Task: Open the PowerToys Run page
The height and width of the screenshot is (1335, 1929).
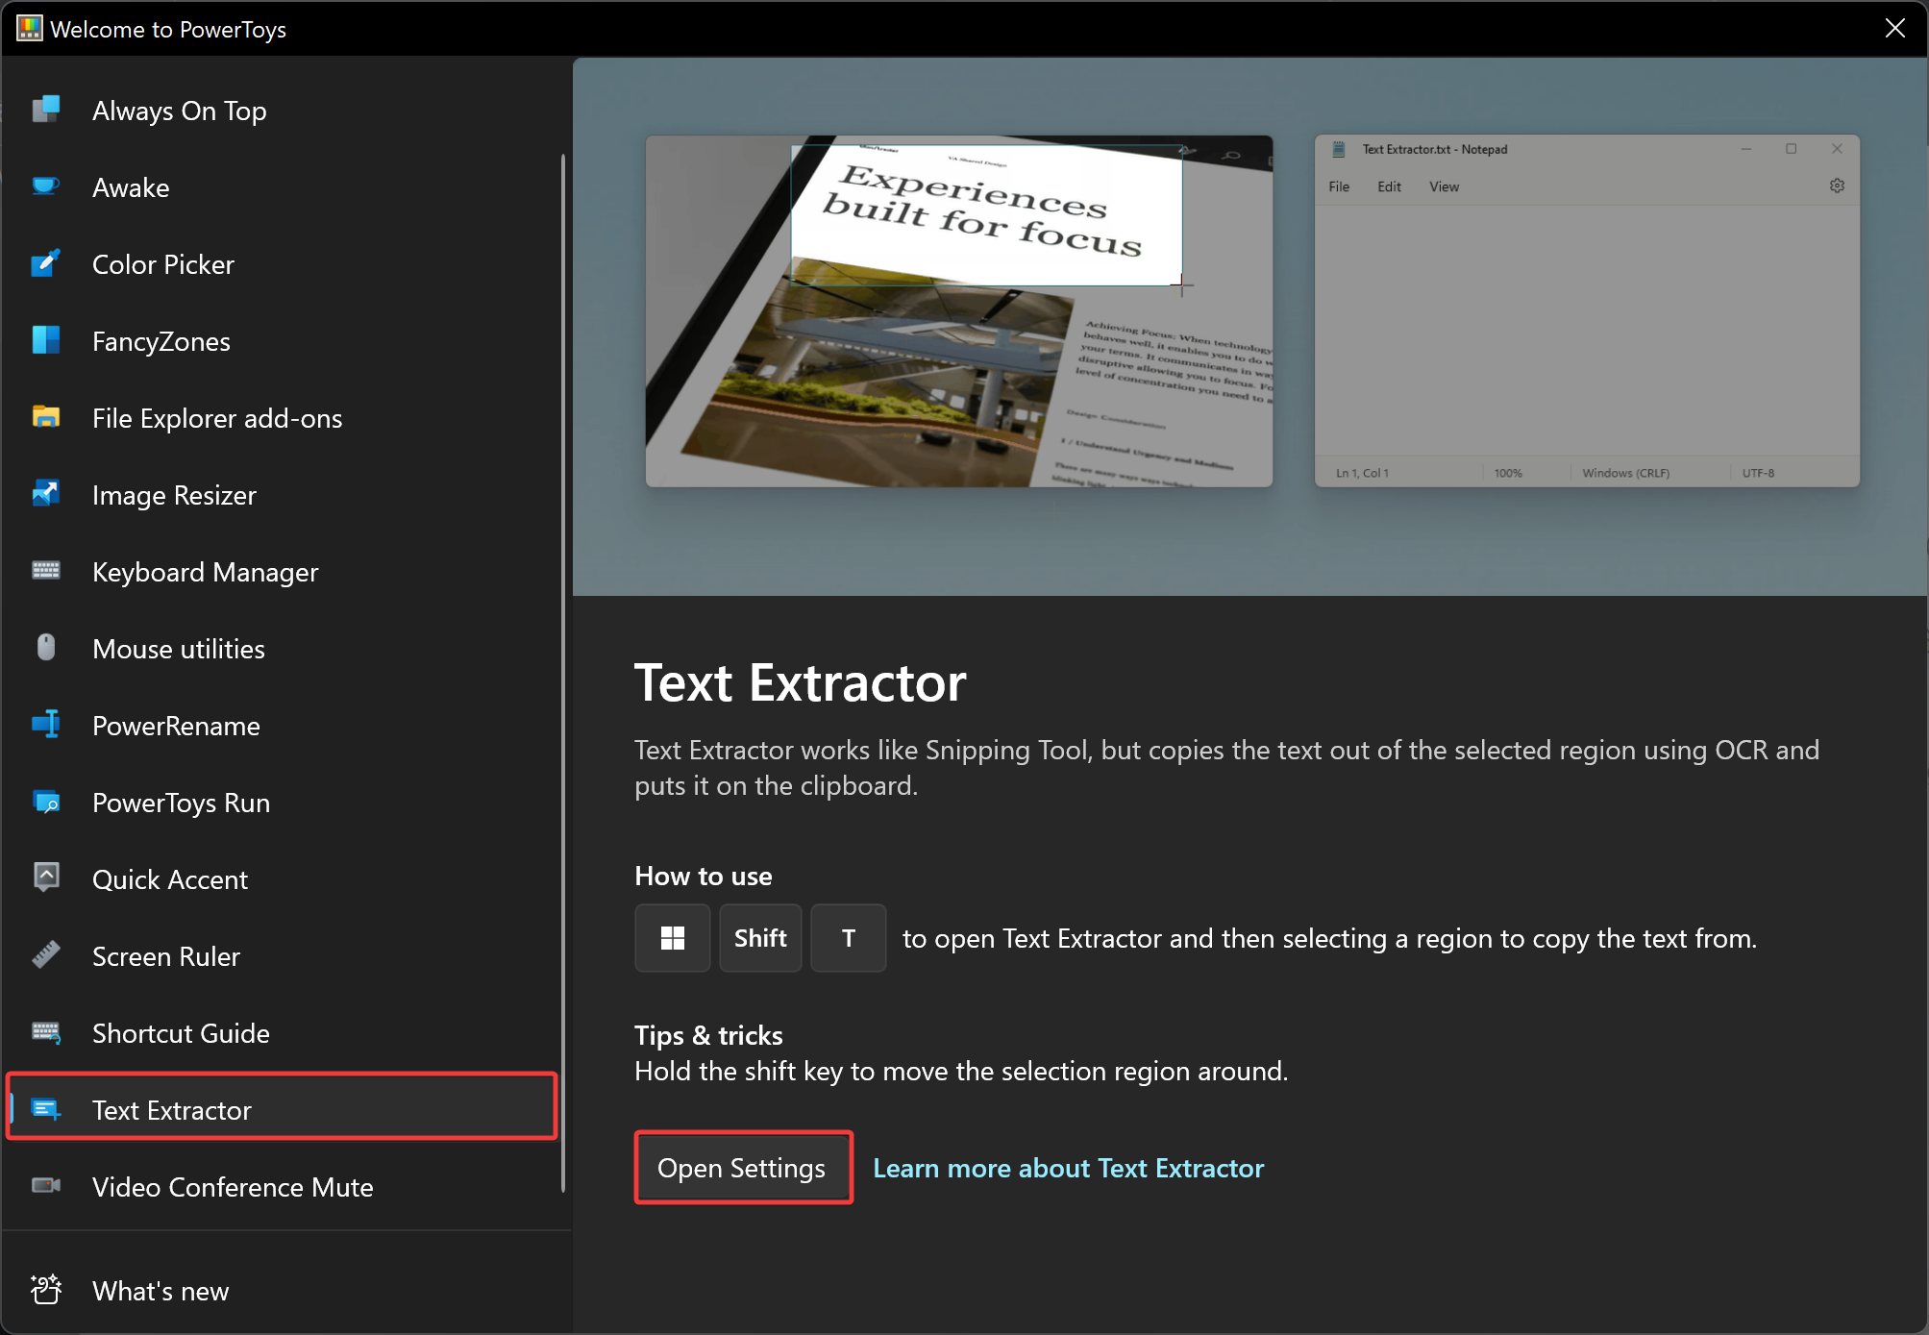Action: click(x=281, y=803)
